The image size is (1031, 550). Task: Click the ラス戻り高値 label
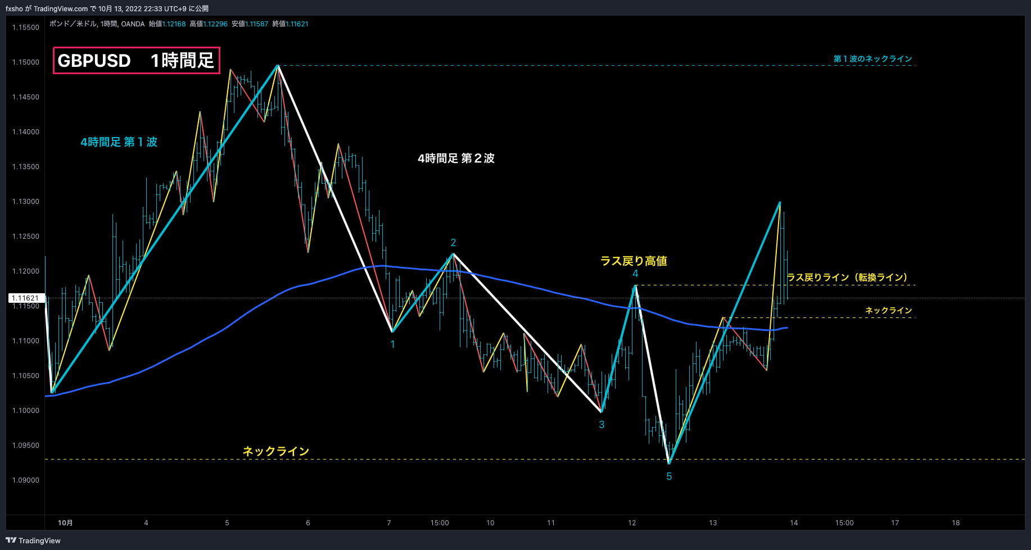pos(634,261)
